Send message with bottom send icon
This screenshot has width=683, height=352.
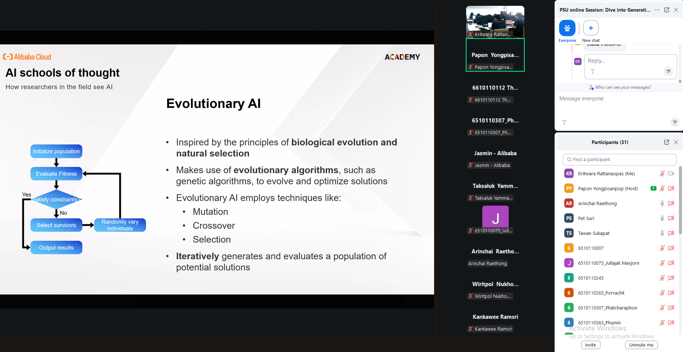675,123
